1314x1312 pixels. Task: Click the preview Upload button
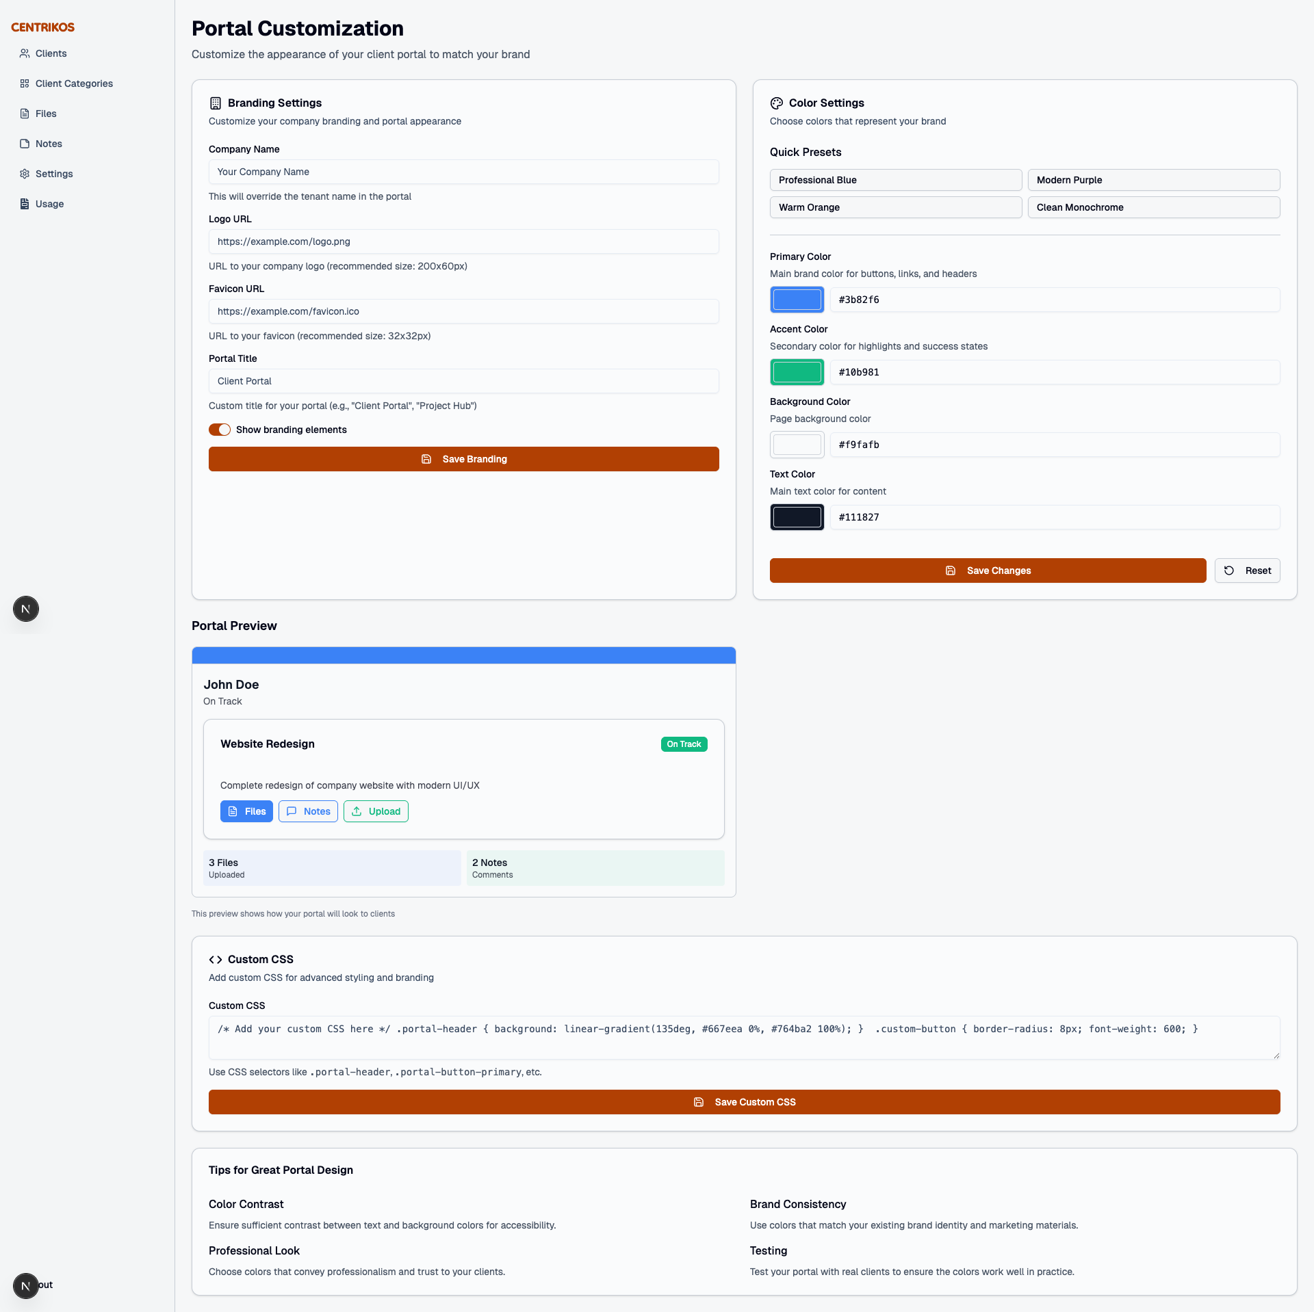click(x=376, y=811)
